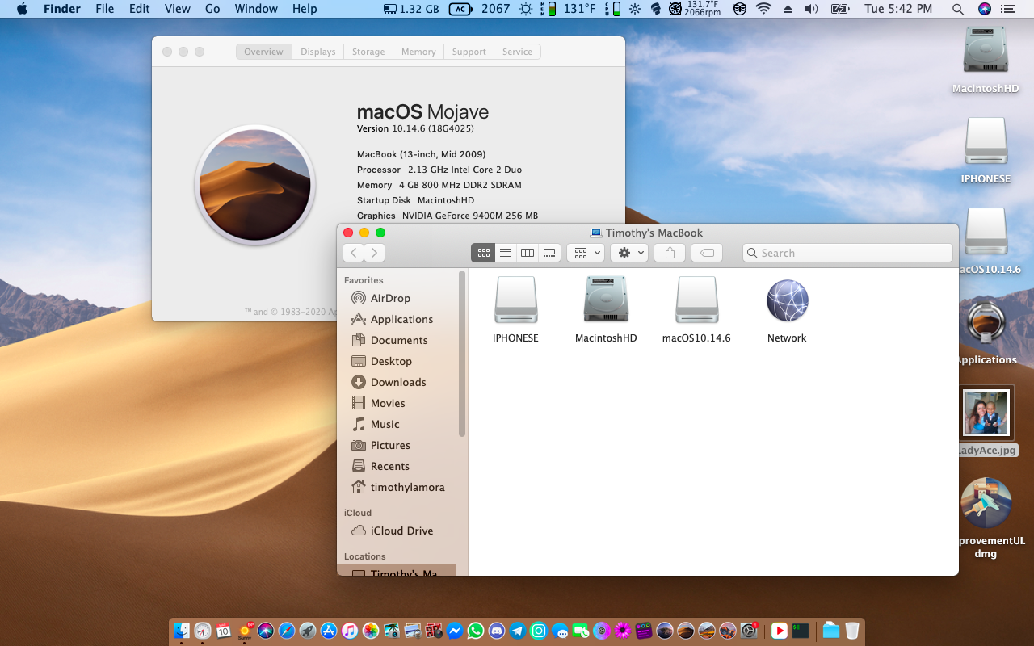Select the macOS10.14.6 volume in Finder window

click(696, 311)
